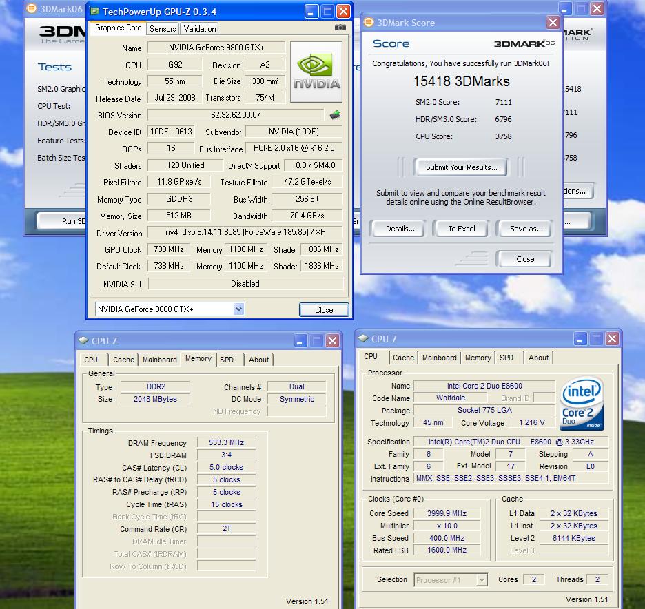Select the Cache tab in left CPU-Z window
The image size is (645, 609).
[123, 360]
